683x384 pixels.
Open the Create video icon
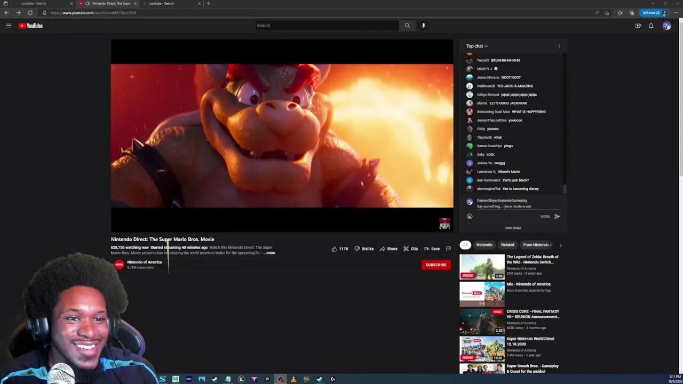(638, 26)
